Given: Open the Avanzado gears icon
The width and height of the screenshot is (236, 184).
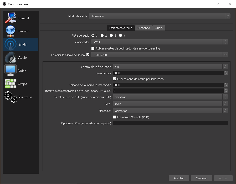Looking at the screenshot, I should (11, 97).
